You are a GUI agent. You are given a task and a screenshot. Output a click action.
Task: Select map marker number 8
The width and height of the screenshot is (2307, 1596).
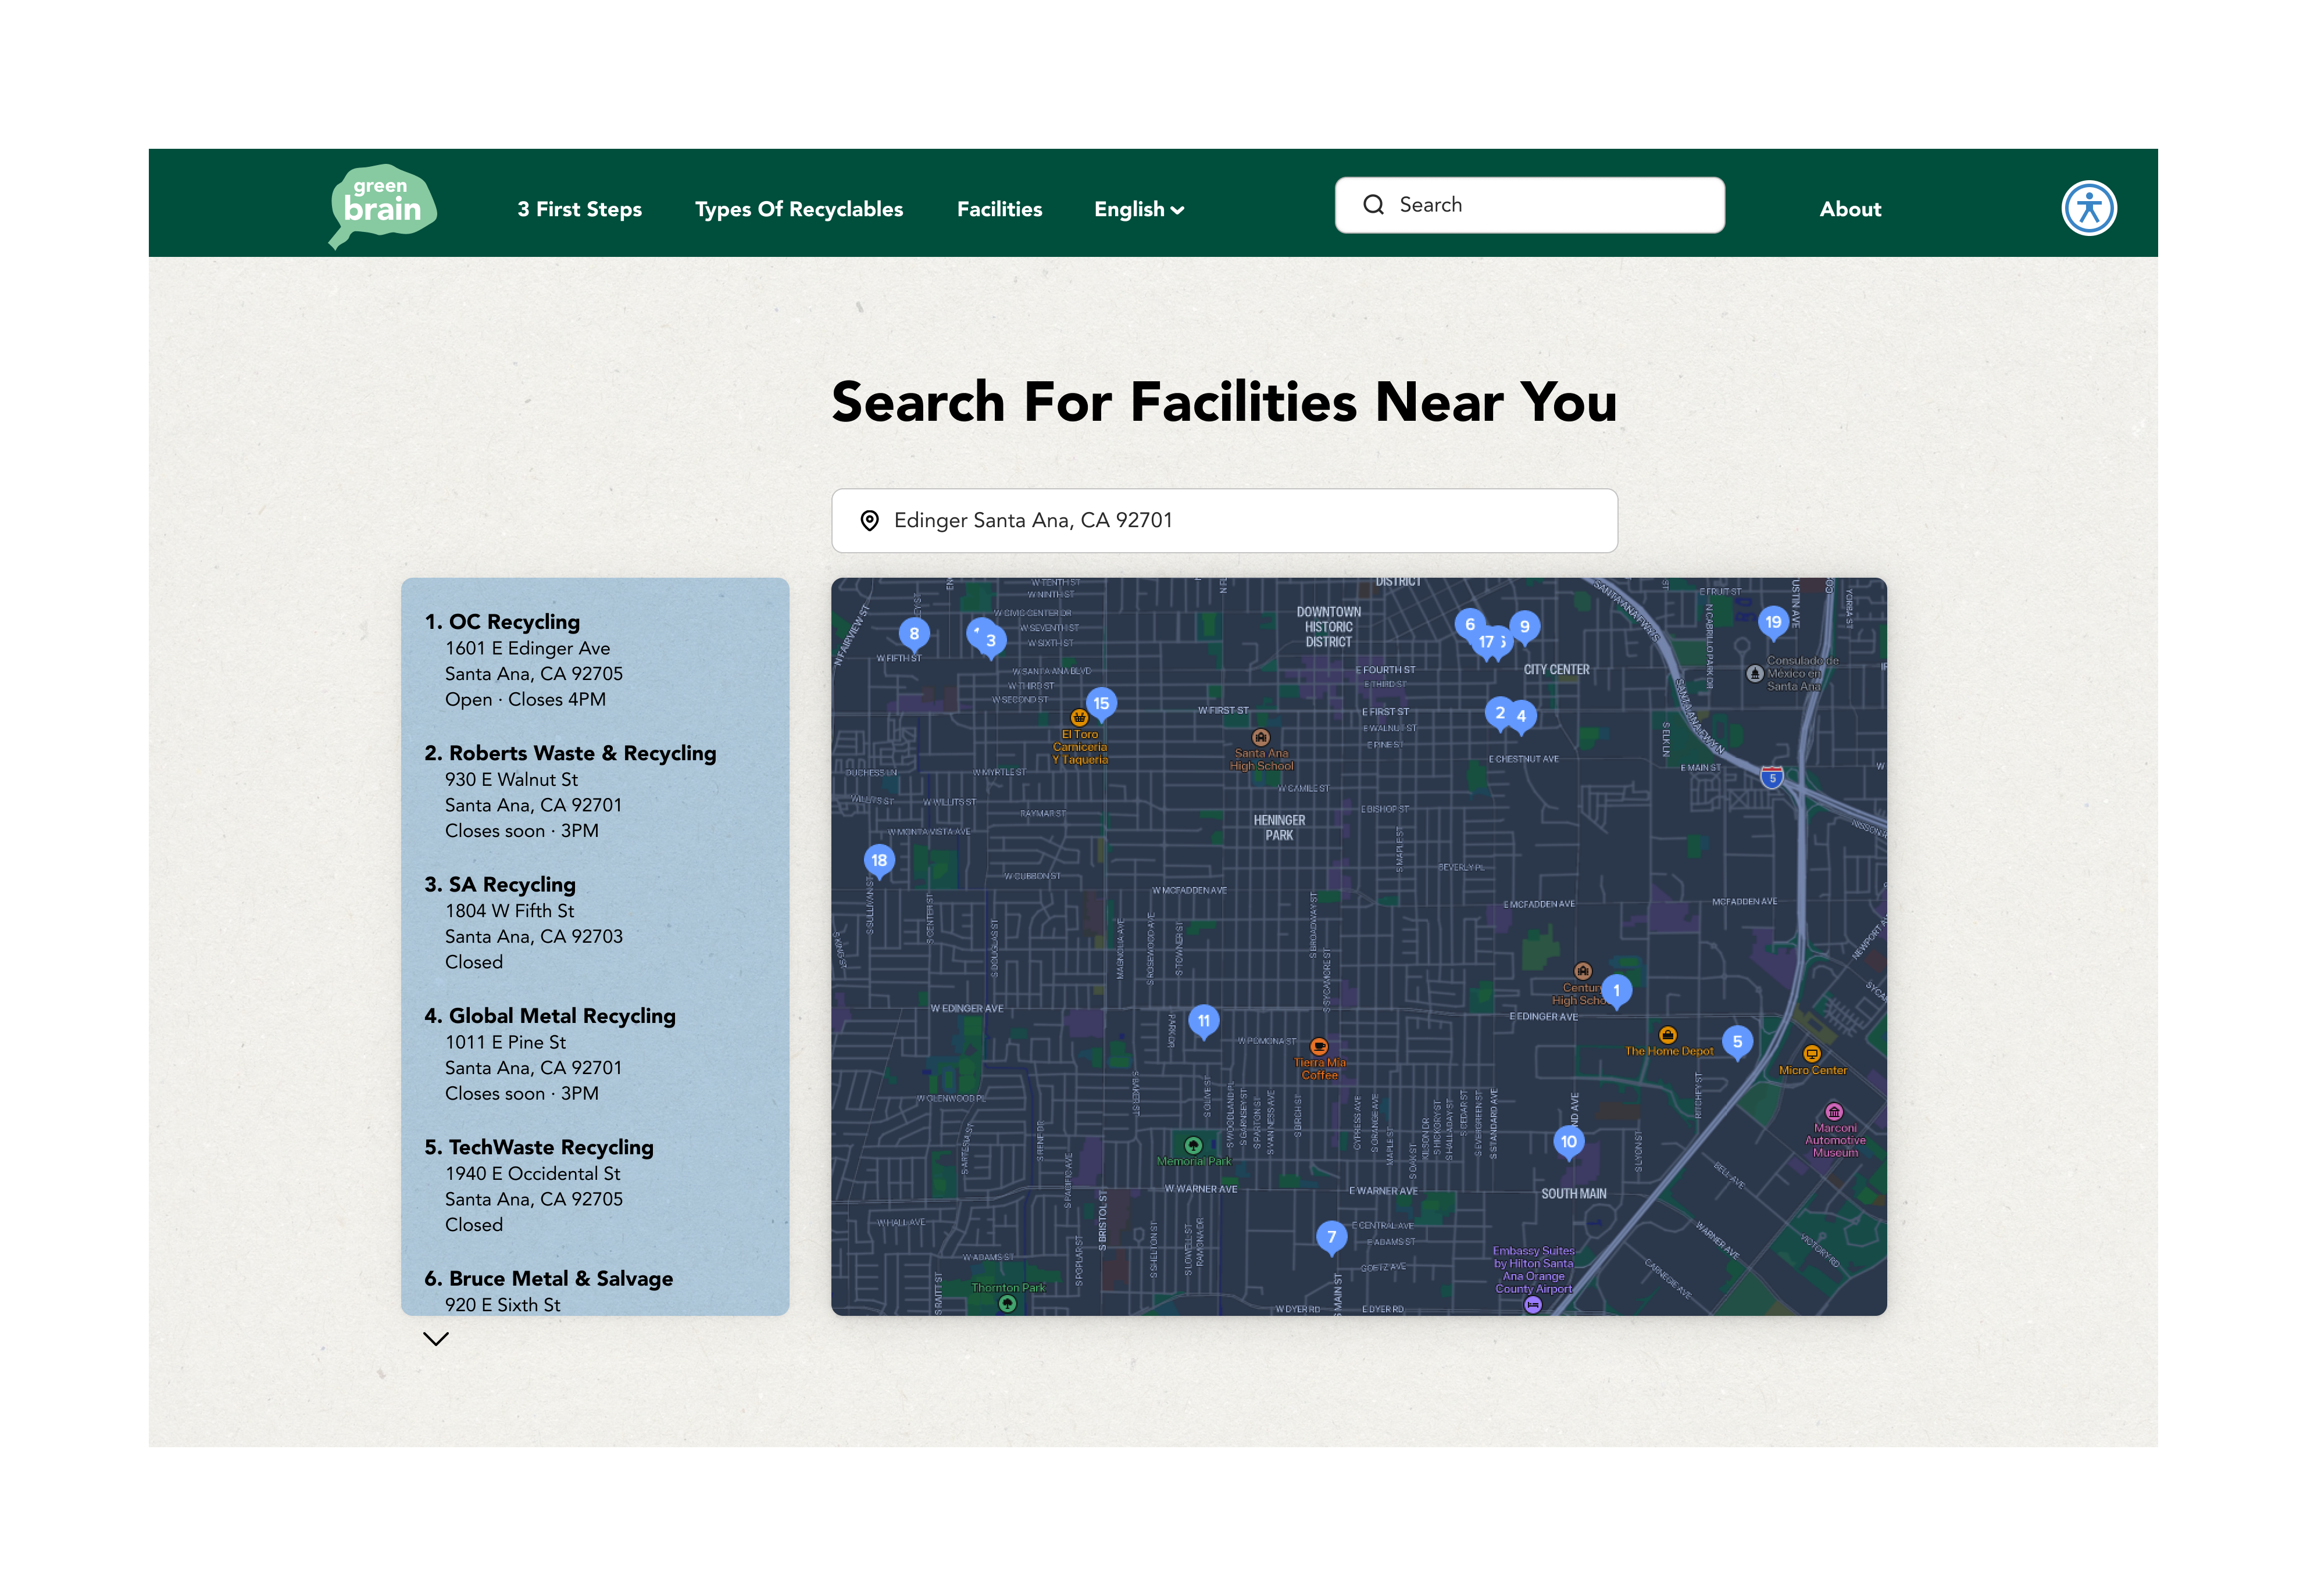coord(913,633)
